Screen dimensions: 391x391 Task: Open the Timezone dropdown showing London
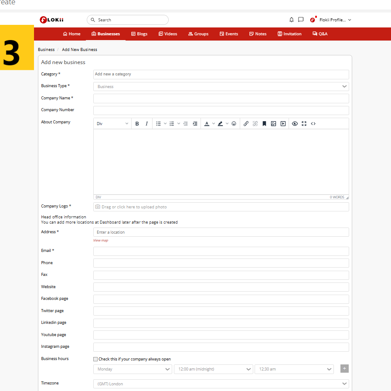pyautogui.click(x=221, y=384)
